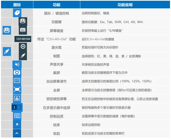The image size is (171, 139).
Task: Click the 结束 function cell
Action: point(57,125)
